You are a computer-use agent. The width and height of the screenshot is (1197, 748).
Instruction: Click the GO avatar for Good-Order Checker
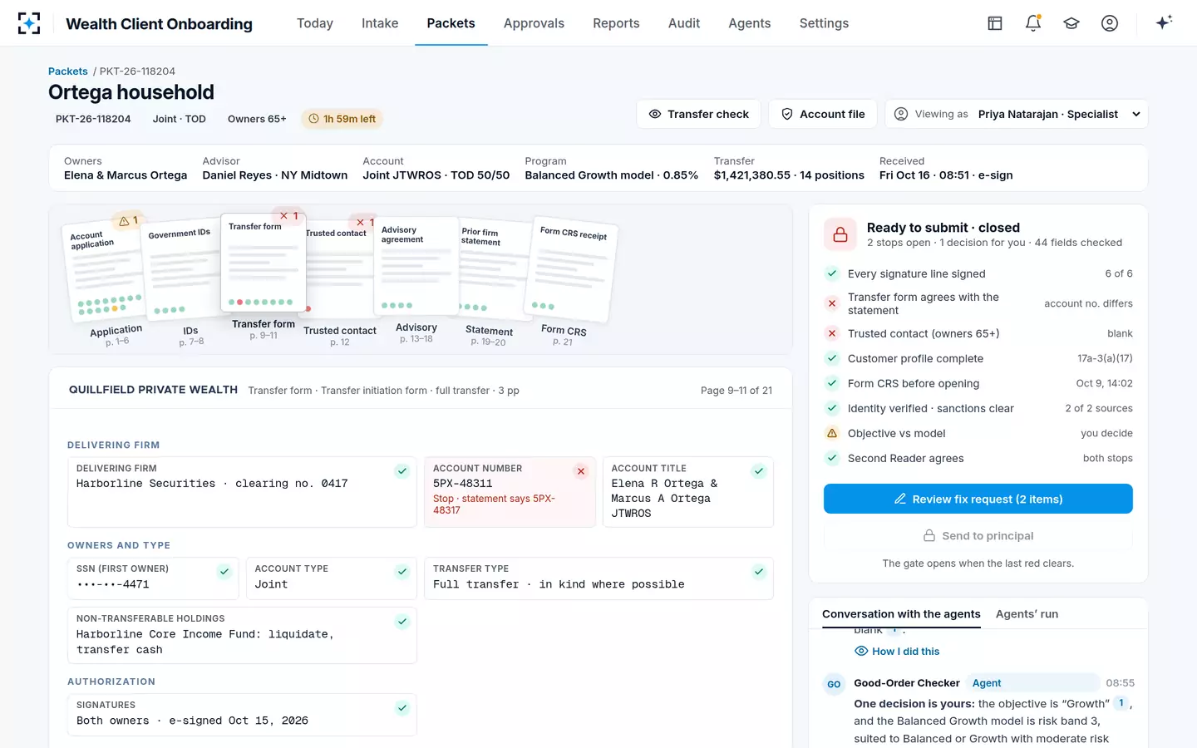click(x=834, y=684)
